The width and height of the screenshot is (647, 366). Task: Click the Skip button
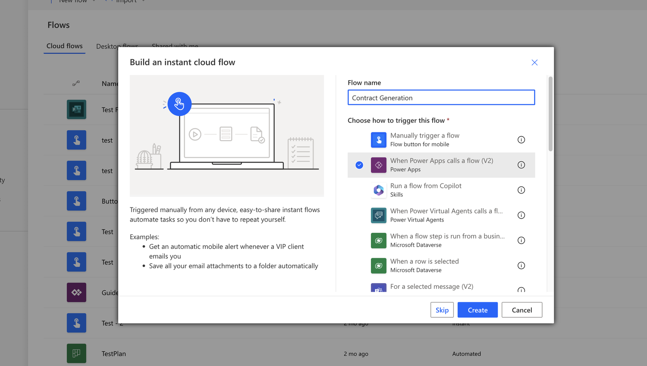(442, 310)
